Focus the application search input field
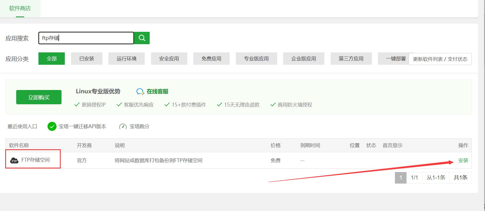The image size is (485, 211). (x=86, y=38)
